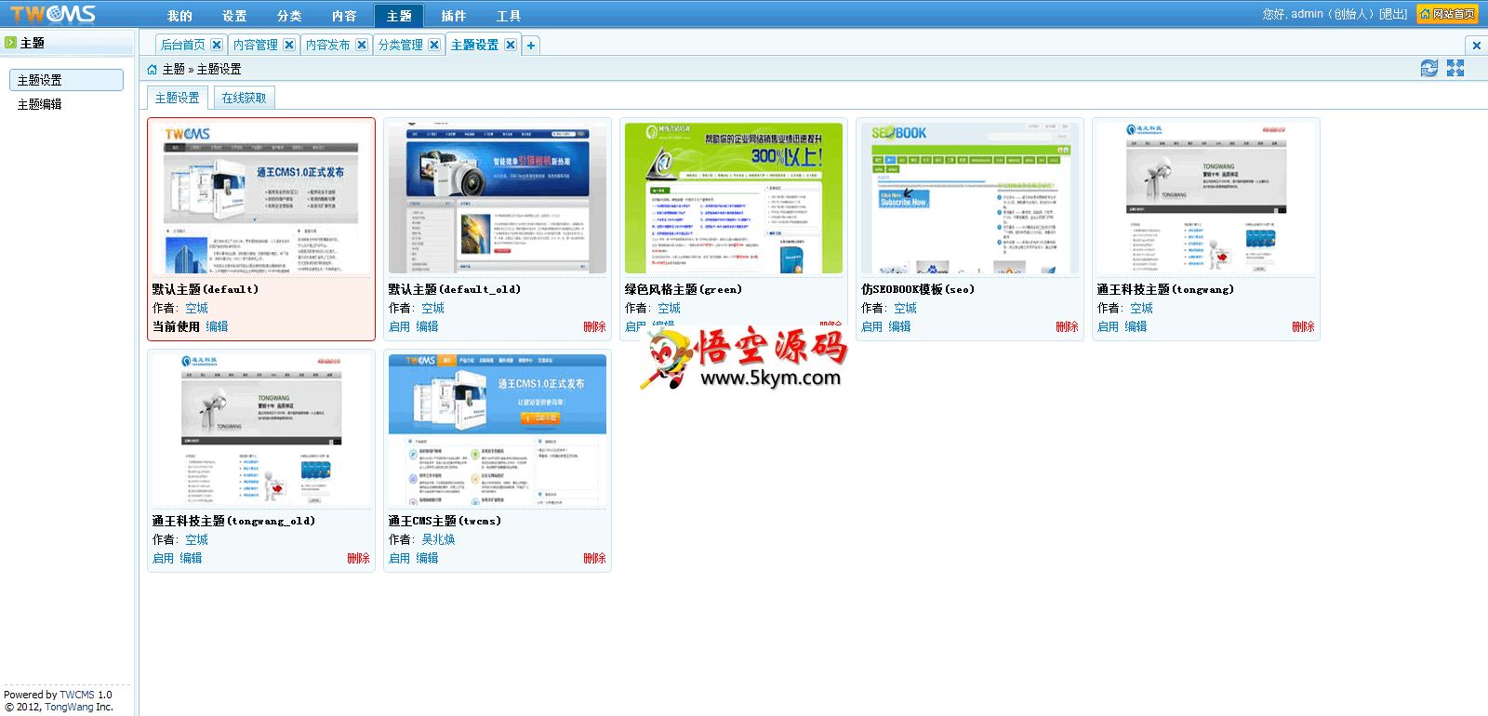The width and height of the screenshot is (1488, 716).
Task: Click the 退出 logout link
Action: [1392, 14]
